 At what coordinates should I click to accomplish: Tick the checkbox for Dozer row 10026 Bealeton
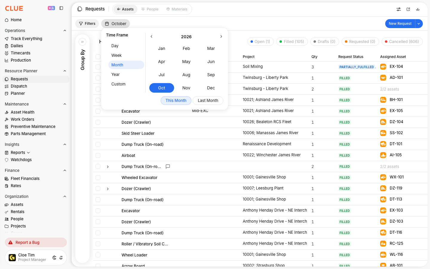(98, 122)
